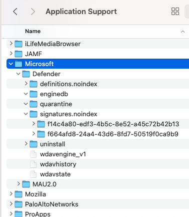This screenshot has height=217, width=189.
Task: Click the JAMF folder icon
Action: pos(18,54)
